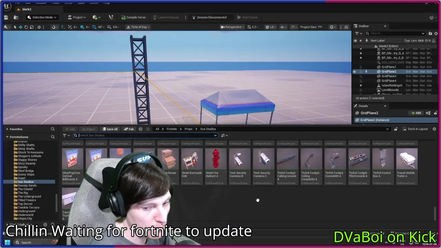The height and width of the screenshot is (248, 441).
Task: Select IslandSettings0 in Outliner
Action: pyautogui.click(x=392, y=85)
